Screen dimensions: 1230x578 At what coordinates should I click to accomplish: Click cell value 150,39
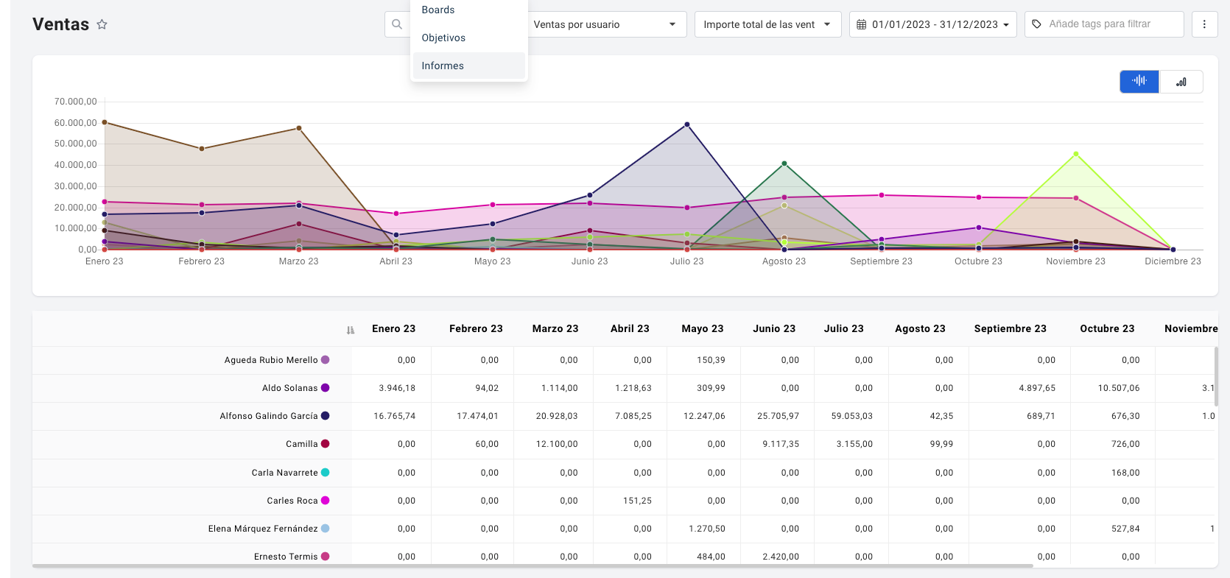[711, 360]
